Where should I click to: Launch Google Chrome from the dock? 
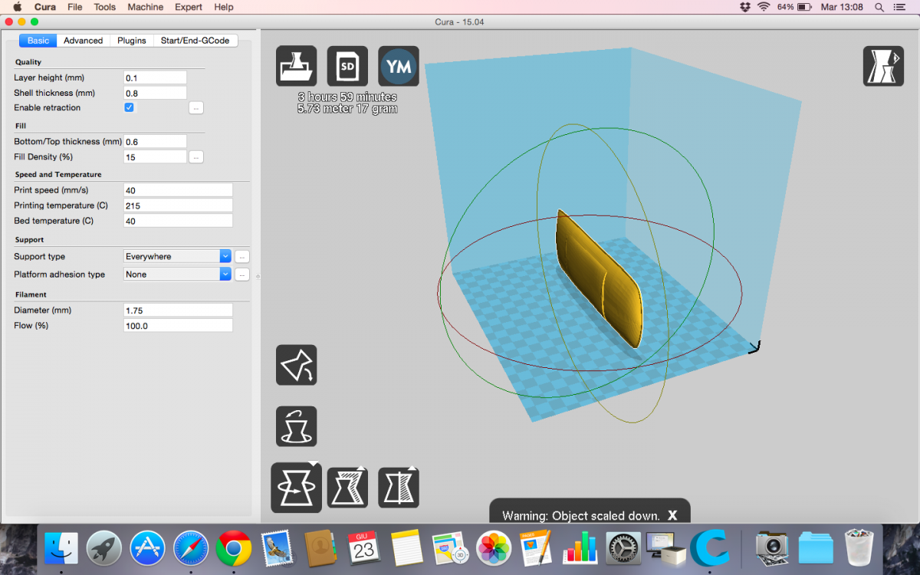pyautogui.click(x=234, y=549)
